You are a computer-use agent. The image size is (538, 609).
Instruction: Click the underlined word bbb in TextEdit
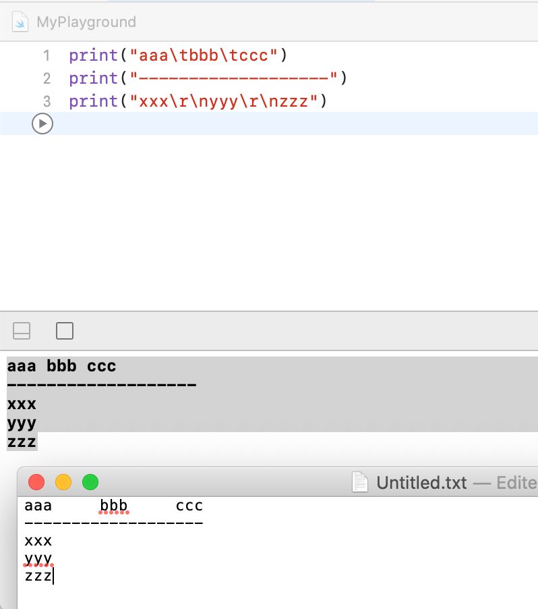point(113,506)
